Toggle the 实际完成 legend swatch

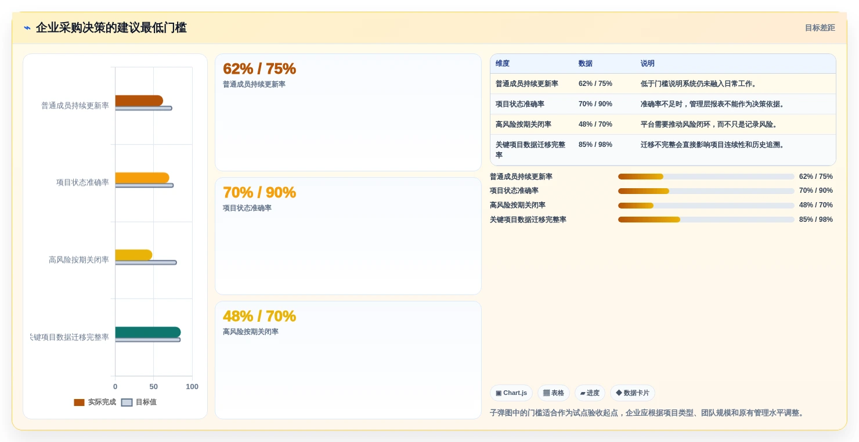click(80, 403)
